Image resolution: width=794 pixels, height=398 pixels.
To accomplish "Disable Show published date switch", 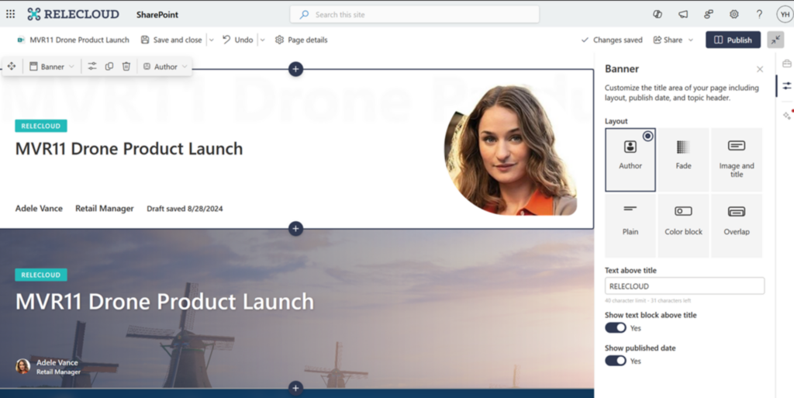I will click(x=615, y=361).
